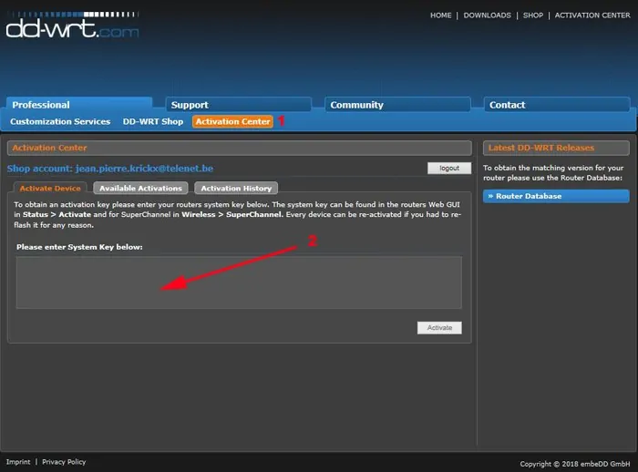The image size is (638, 472).
Task: Open ACTIVATION CENTER link in top-right navigation
Action: tap(592, 15)
